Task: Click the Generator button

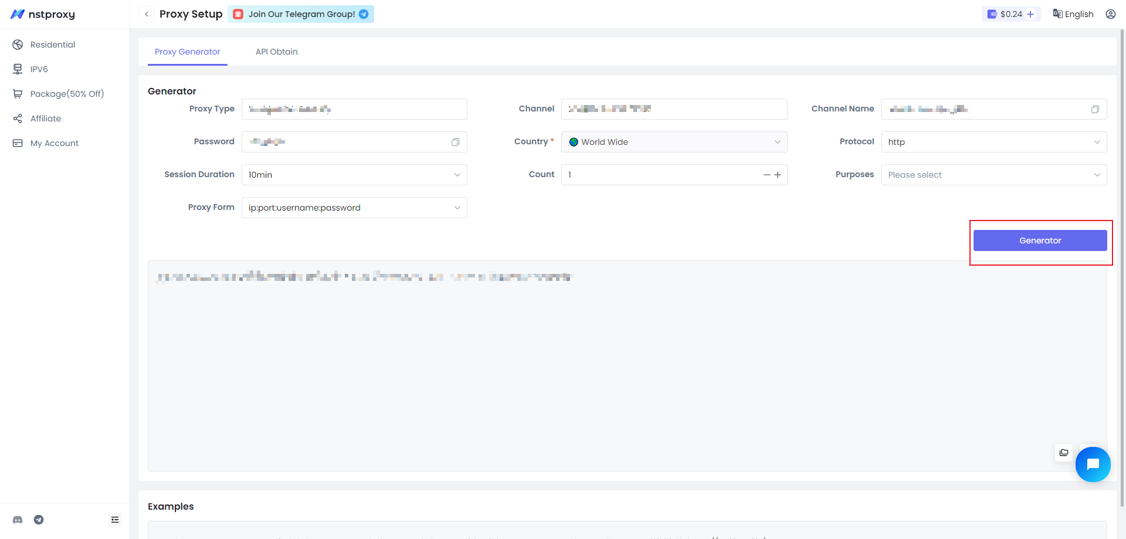Action: click(1040, 240)
